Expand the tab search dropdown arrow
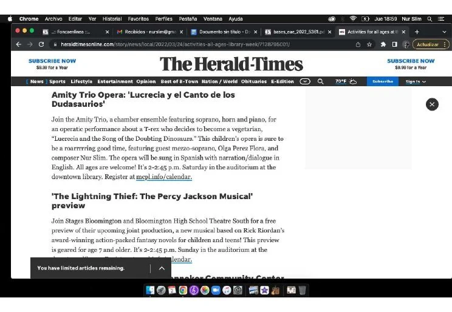 (x=444, y=32)
